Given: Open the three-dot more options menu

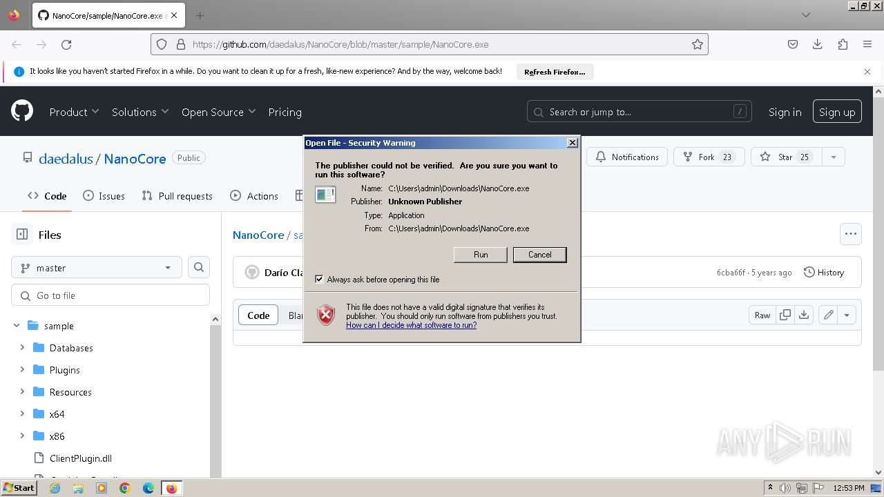Looking at the screenshot, I should pyautogui.click(x=851, y=234).
